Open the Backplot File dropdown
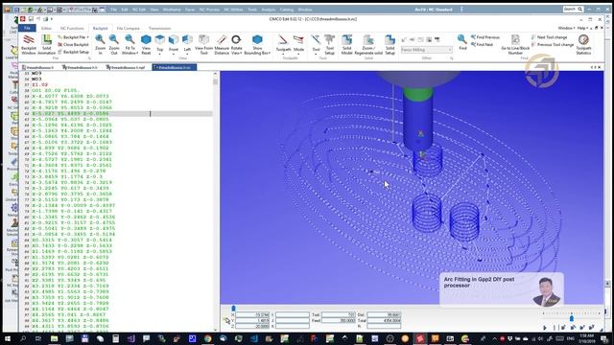 (73, 37)
